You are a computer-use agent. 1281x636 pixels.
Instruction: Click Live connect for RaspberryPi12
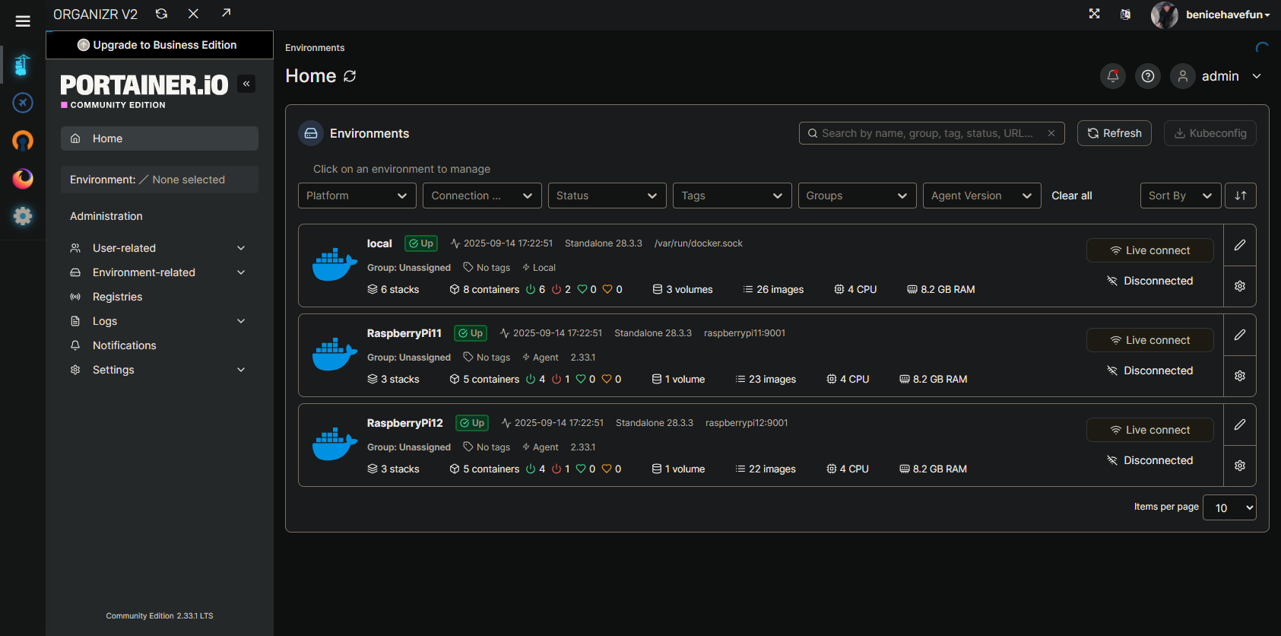(x=1149, y=430)
